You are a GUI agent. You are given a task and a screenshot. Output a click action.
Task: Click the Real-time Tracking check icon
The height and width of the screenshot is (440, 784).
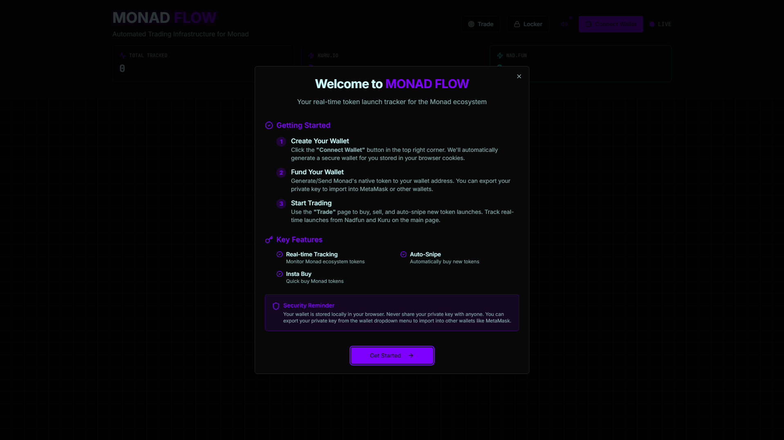280,254
